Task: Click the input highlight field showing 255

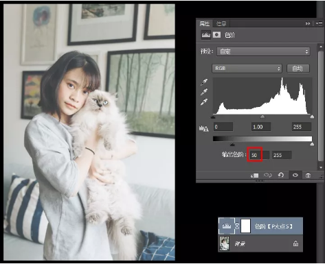Action: pyautogui.click(x=302, y=127)
